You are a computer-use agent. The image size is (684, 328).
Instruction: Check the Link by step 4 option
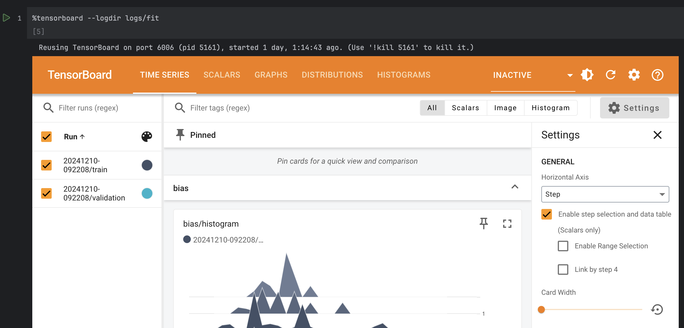[x=563, y=270]
